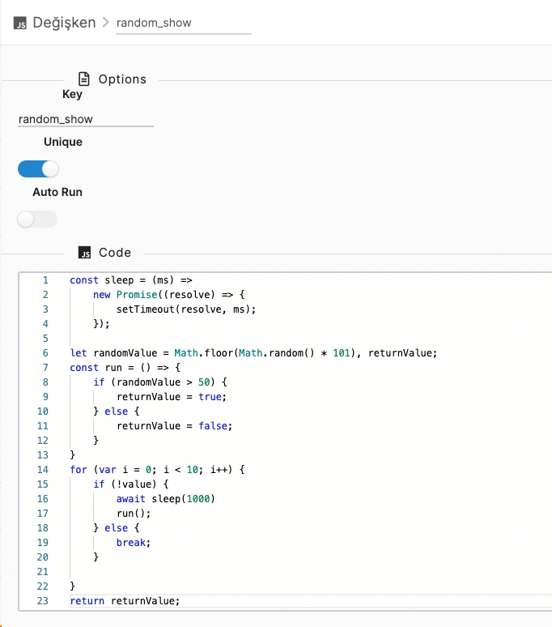Open the Değişken breadcrumb link
Image resolution: width=552 pixels, height=627 pixels.
tap(64, 23)
